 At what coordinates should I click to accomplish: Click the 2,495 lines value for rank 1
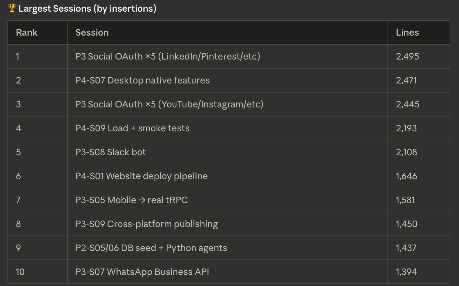pos(407,56)
